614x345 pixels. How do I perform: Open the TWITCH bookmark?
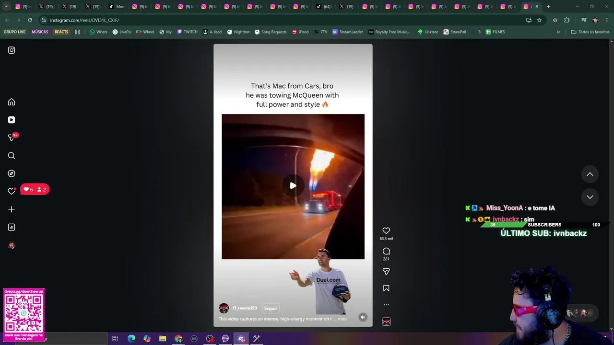tap(187, 32)
